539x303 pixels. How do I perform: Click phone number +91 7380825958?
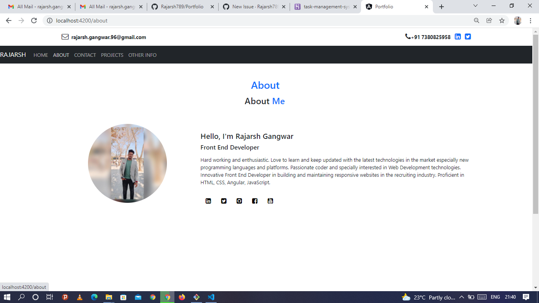pyautogui.click(x=431, y=37)
